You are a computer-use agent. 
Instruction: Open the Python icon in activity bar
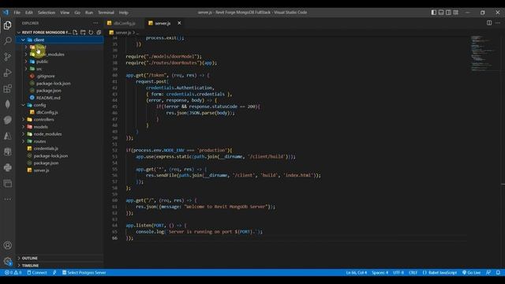coord(7,167)
